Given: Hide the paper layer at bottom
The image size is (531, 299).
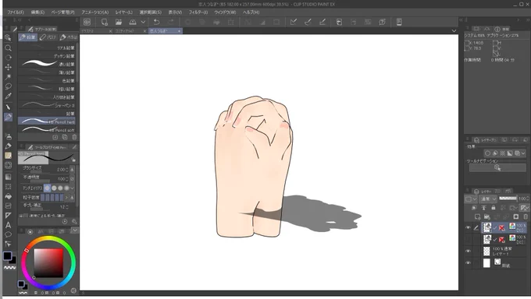Looking at the screenshot, I should (x=468, y=262).
